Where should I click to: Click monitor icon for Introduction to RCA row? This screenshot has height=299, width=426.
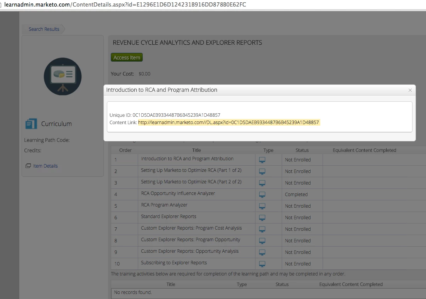(x=262, y=160)
